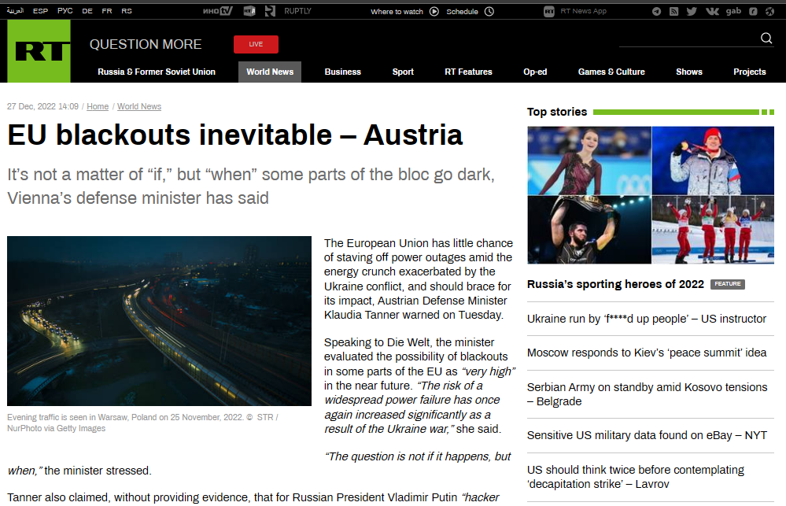This screenshot has width=786, height=506.
Task: Open the Twitter bird icon
Action: click(x=692, y=12)
